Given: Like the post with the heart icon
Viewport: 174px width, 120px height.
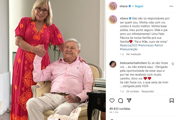Looking at the screenshot, I should (x=112, y=101).
